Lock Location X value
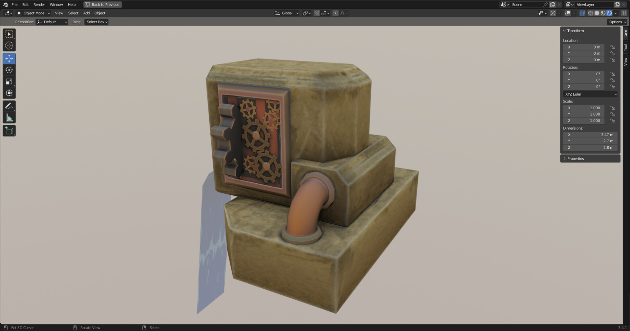The height and width of the screenshot is (331, 630). tap(613, 47)
